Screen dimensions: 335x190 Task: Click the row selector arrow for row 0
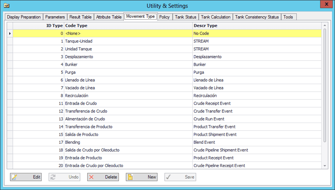click(10, 34)
